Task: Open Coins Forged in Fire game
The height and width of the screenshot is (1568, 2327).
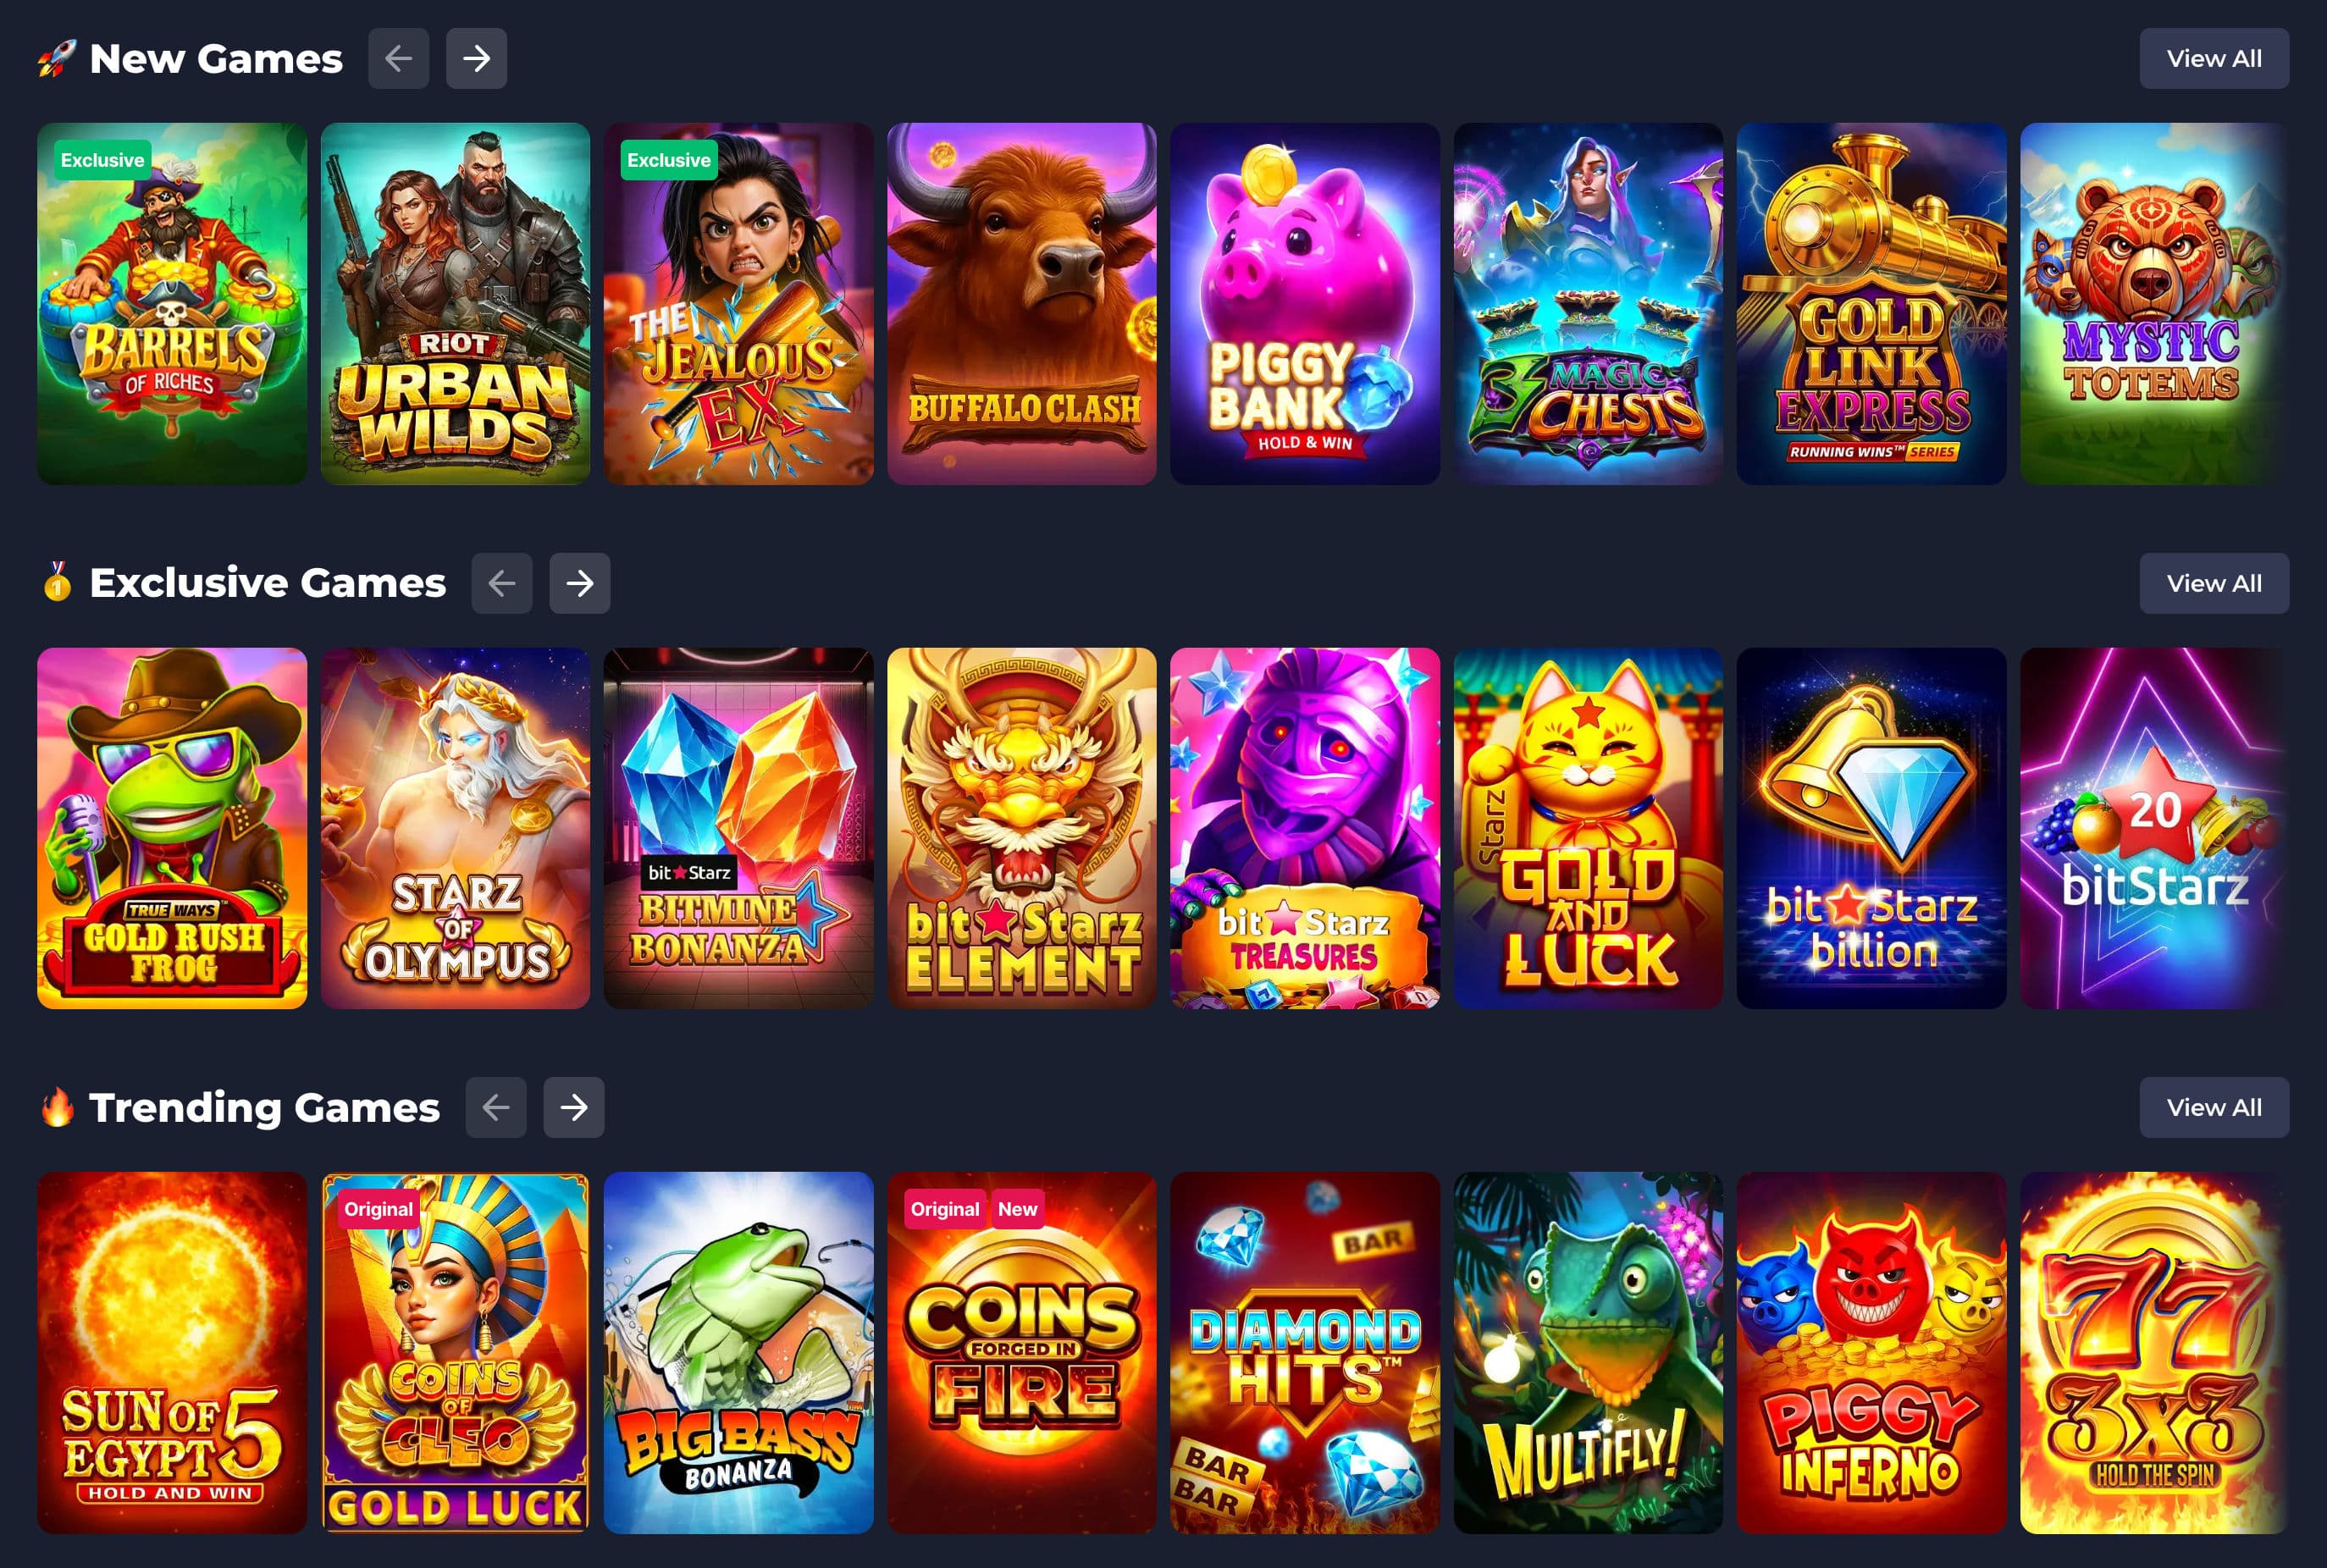Action: [1022, 1353]
